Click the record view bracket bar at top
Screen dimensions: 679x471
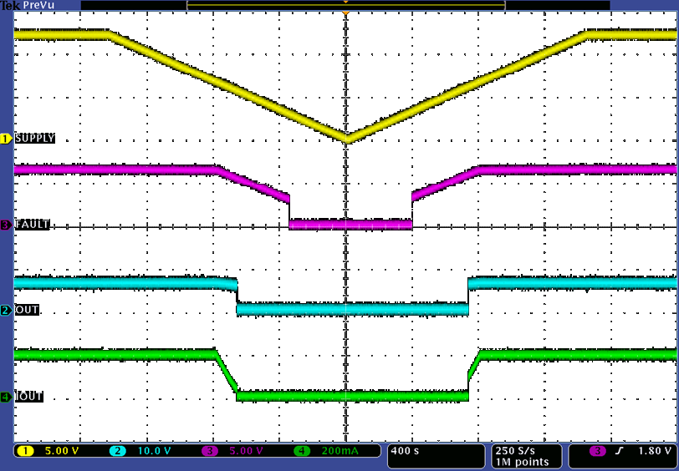345,5
